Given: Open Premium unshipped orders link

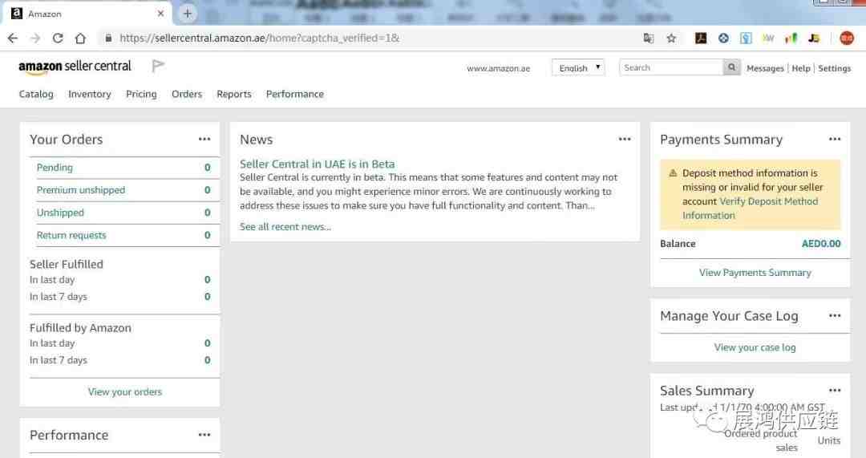Looking at the screenshot, I should tap(81, 190).
